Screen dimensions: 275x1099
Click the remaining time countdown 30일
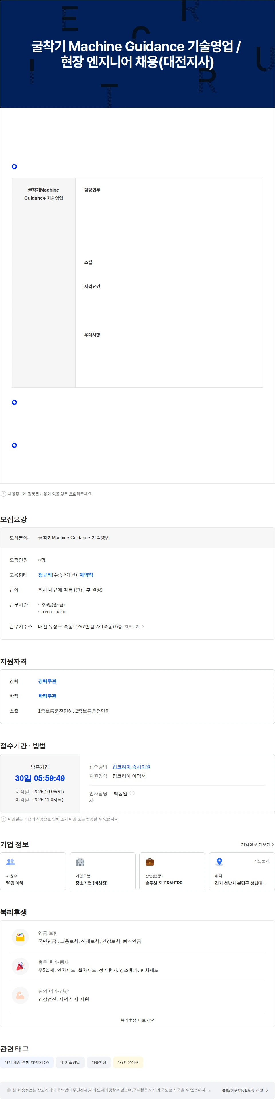click(x=40, y=778)
